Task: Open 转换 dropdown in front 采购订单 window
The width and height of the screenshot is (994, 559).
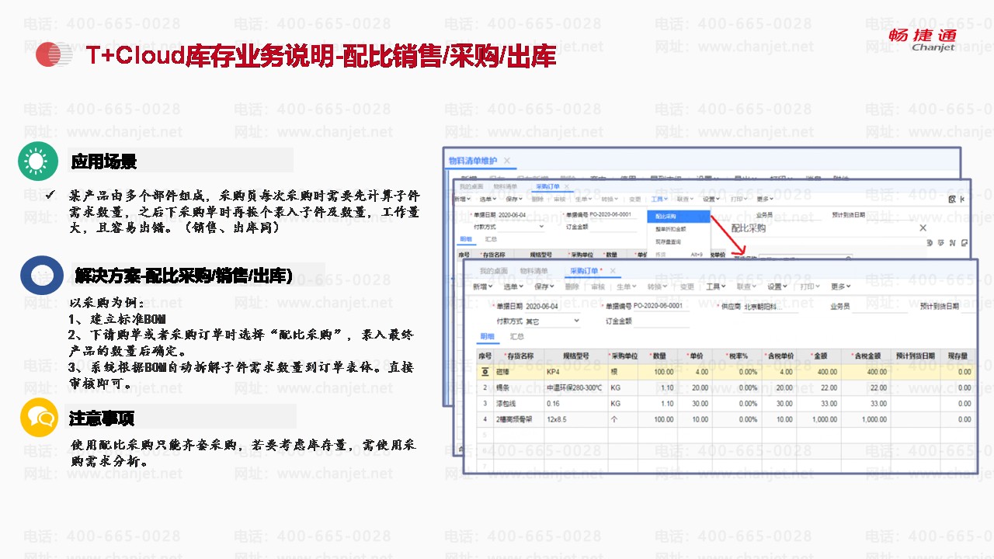Action: (656, 286)
